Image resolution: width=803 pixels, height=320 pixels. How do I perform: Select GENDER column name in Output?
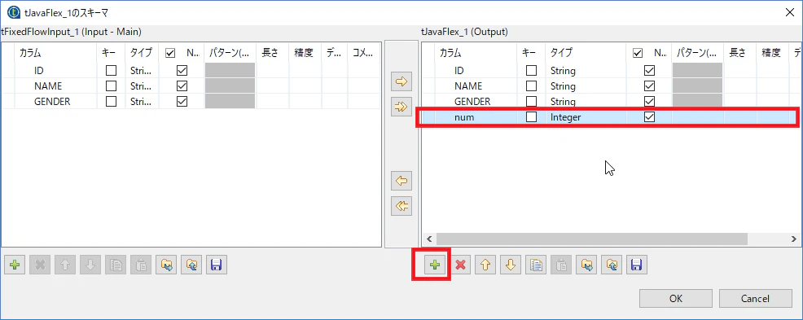pos(476,102)
